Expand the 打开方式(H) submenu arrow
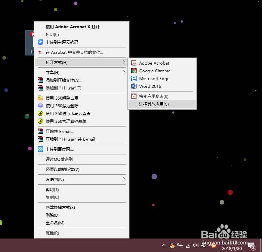 click(124, 62)
